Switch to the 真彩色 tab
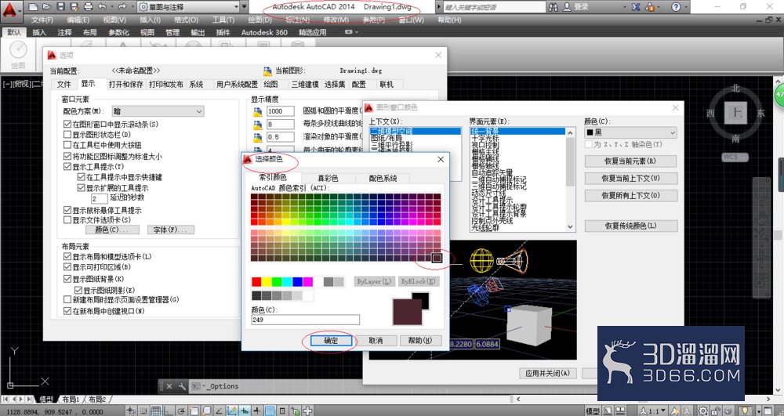Image resolution: width=784 pixels, height=416 pixels. tap(328, 178)
